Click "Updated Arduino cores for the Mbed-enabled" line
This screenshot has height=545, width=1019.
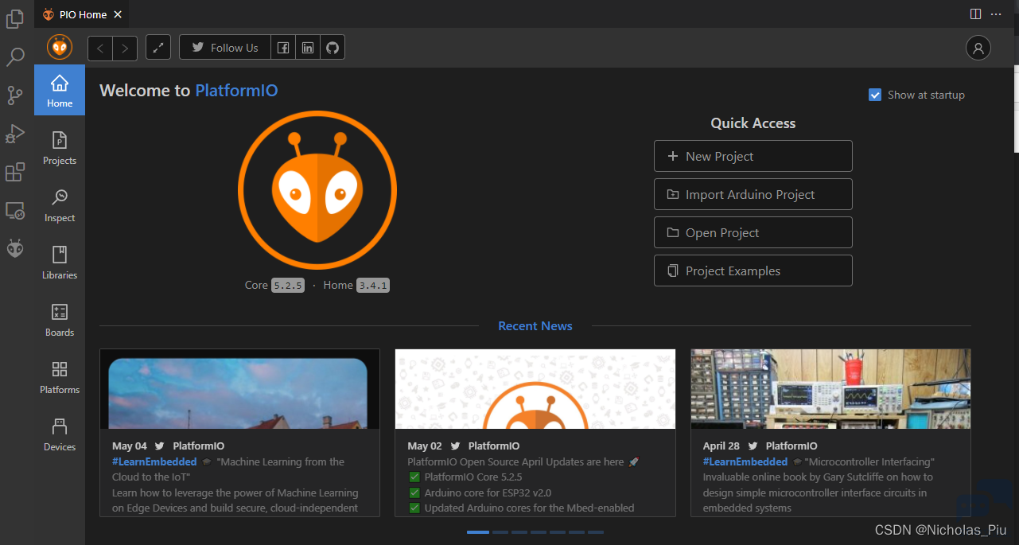(529, 508)
